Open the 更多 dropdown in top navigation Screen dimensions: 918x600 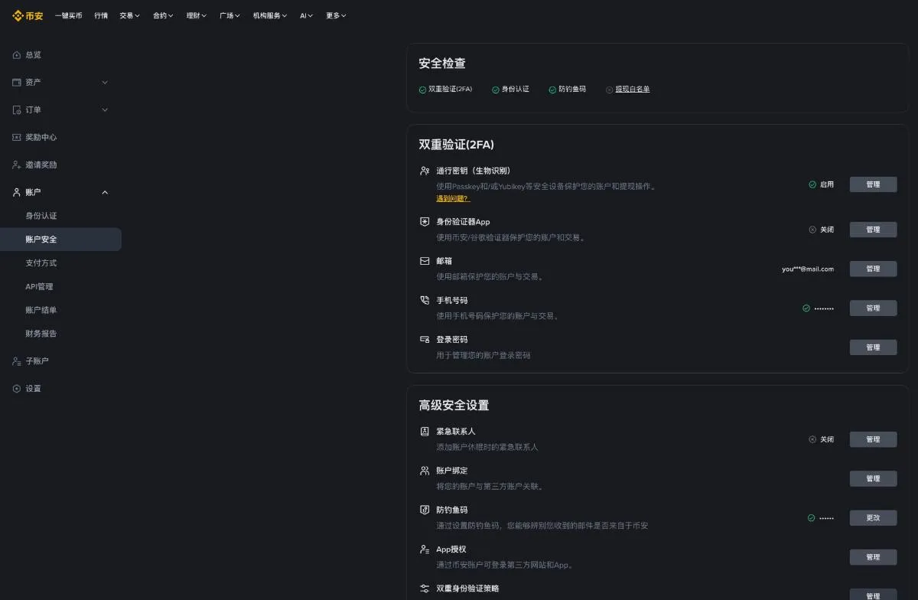coord(336,15)
